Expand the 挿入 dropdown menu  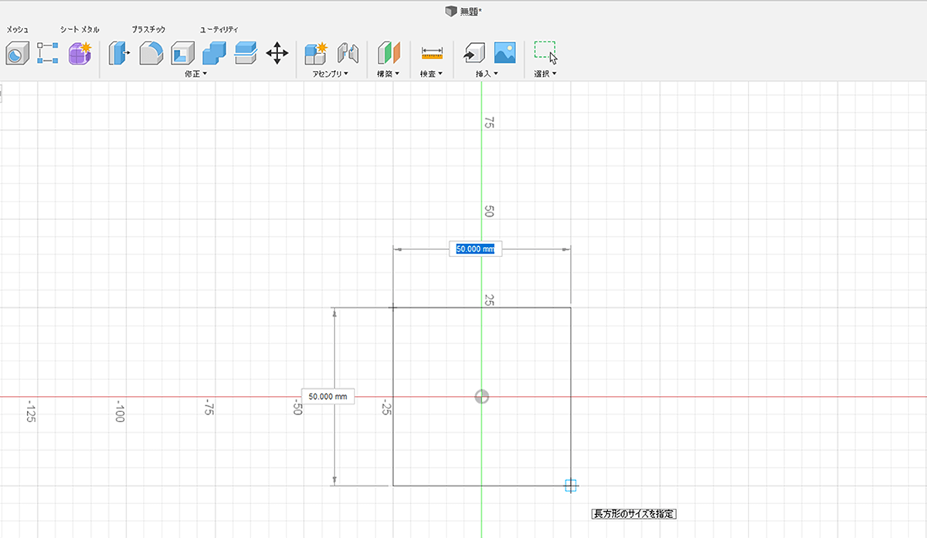[x=487, y=74]
